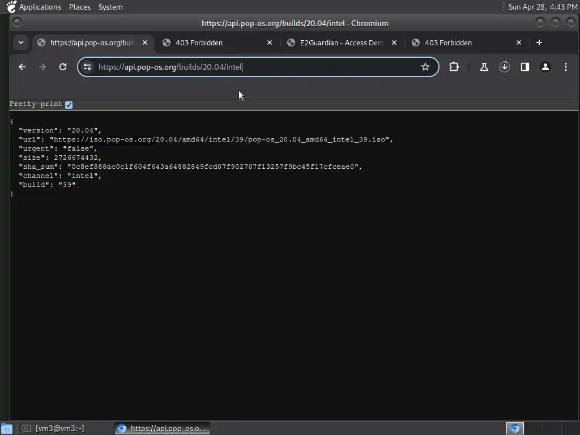The width and height of the screenshot is (580, 435).
Task: Click the size value 2726674432
Action: click(76, 157)
